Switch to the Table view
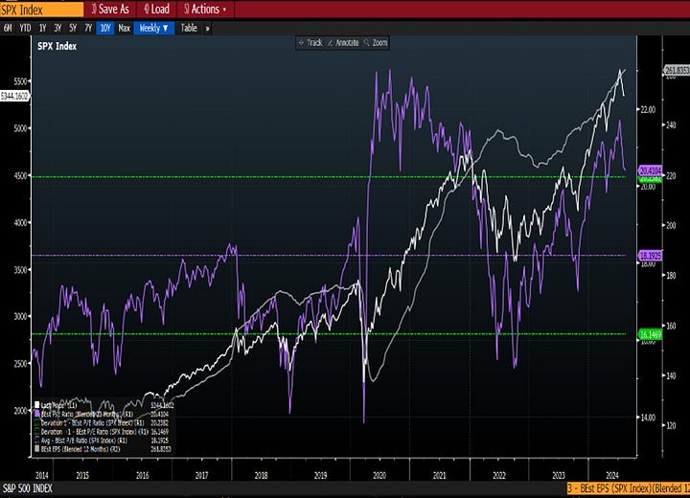690x498 pixels. click(189, 28)
